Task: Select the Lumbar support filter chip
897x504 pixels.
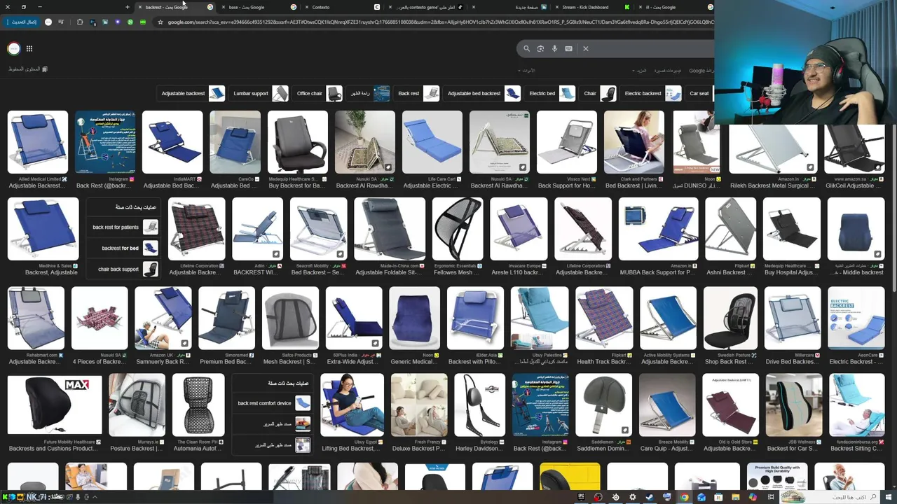Action: pos(260,93)
